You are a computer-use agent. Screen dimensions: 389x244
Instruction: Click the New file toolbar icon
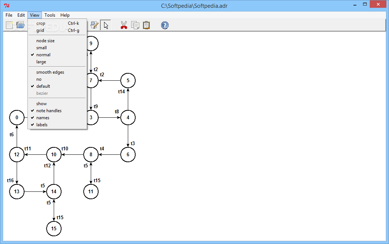point(9,25)
